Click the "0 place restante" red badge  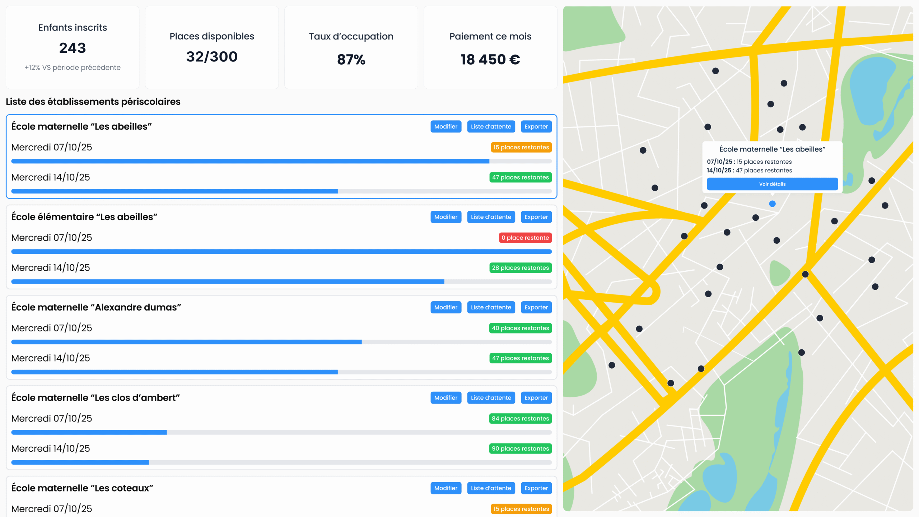(525, 238)
